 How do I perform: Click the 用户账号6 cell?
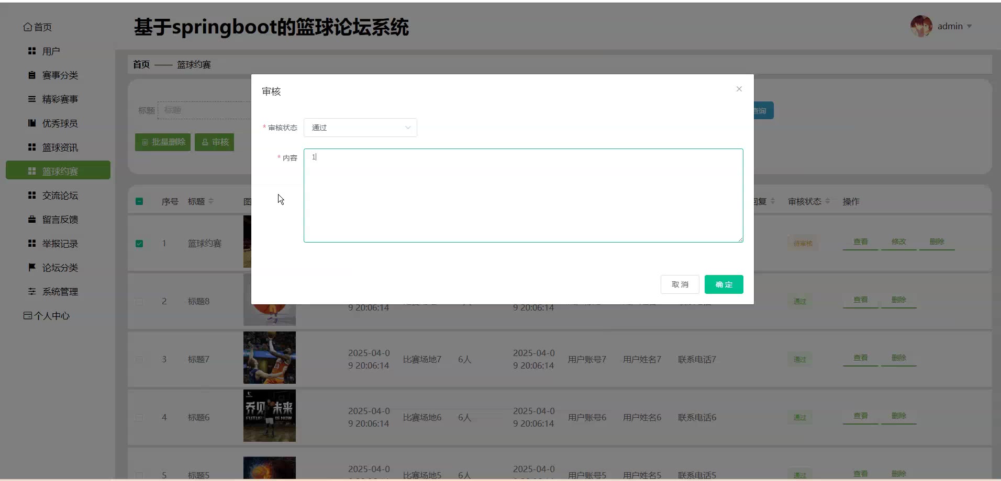pyautogui.click(x=587, y=418)
